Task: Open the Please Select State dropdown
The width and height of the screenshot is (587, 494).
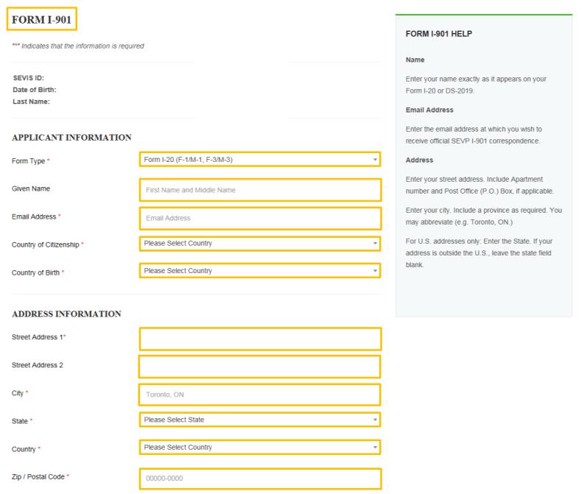Action: [x=260, y=420]
